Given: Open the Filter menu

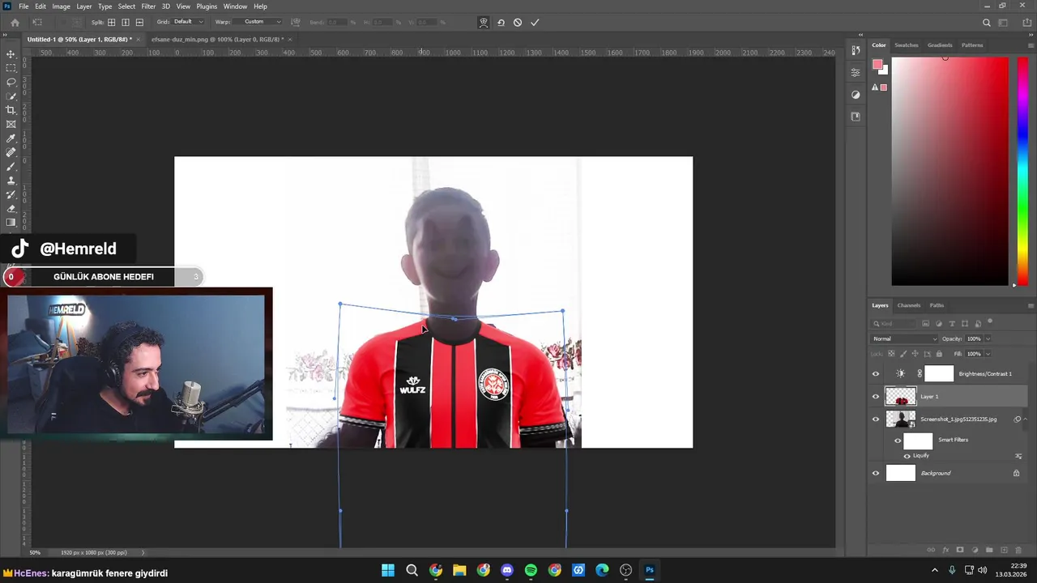Looking at the screenshot, I should [x=148, y=6].
